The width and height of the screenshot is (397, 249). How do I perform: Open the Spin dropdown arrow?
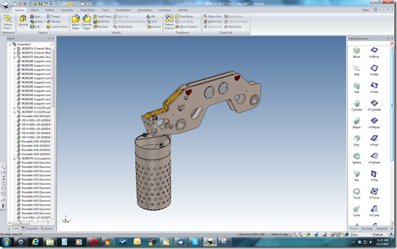(43, 16)
